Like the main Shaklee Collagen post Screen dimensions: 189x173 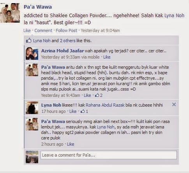point(27,30)
